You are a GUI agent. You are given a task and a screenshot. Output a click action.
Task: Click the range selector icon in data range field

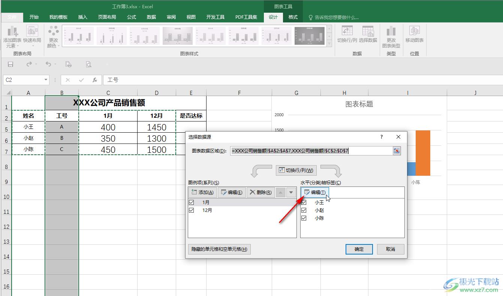coord(397,151)
